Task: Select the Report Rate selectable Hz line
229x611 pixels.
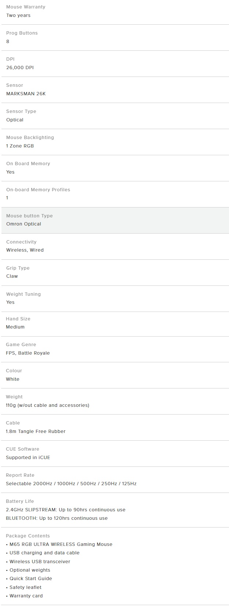Action: point(71,484)
